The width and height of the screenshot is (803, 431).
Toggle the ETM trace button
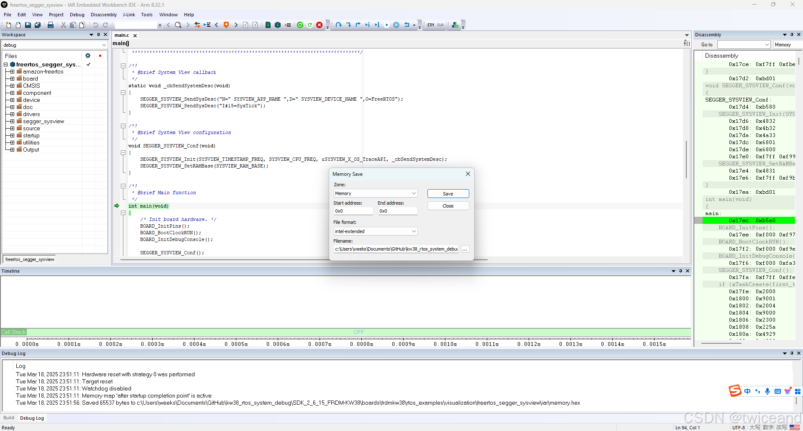point(431,25)
